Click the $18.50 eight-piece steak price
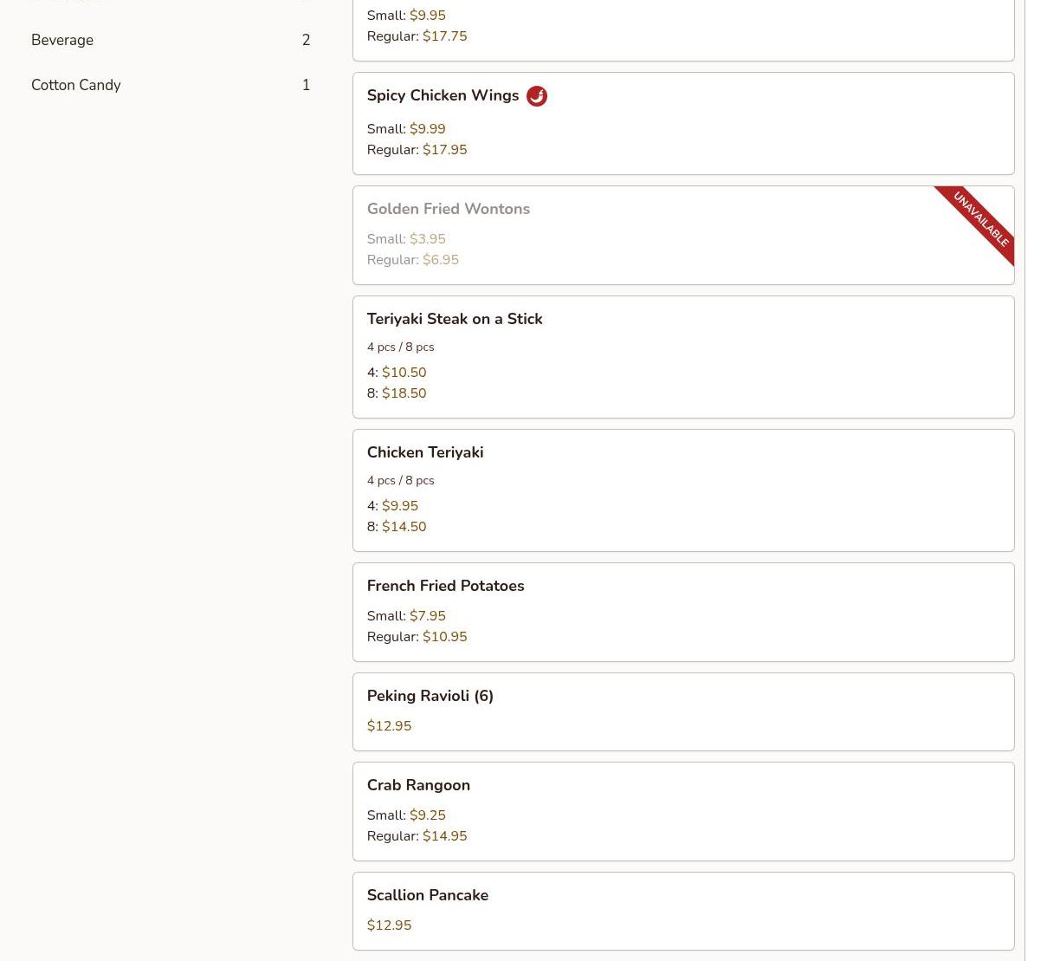This screenshot has width=1060, height=961. coord(404,393)
